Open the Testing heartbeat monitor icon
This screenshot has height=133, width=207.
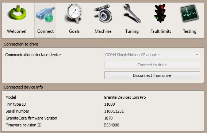coord(189,13)
